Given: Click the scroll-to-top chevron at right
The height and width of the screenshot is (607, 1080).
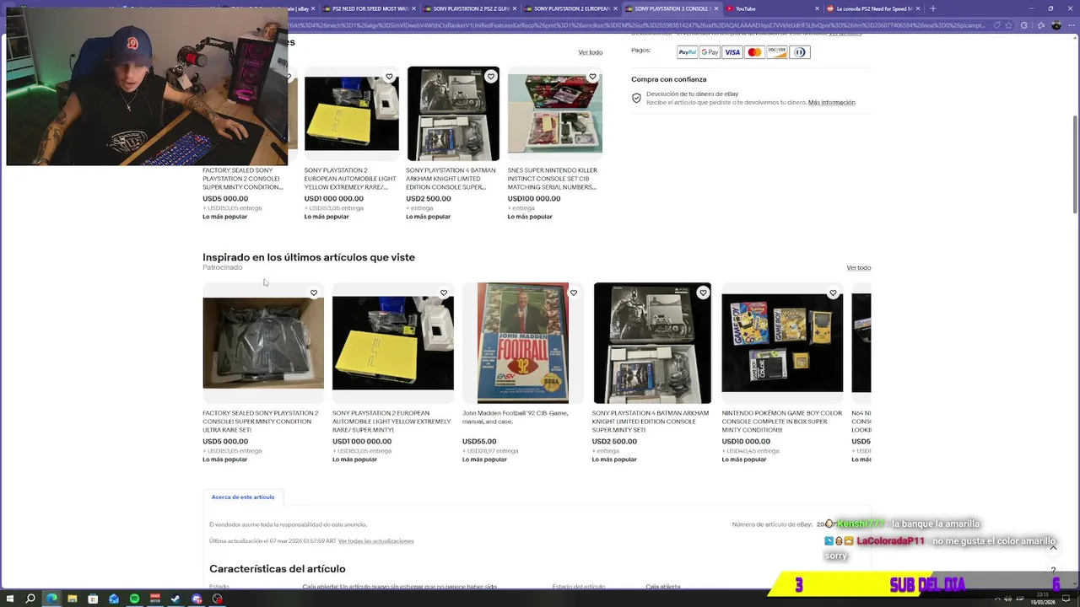Looking at the screenshot, I should [1053, 548].
